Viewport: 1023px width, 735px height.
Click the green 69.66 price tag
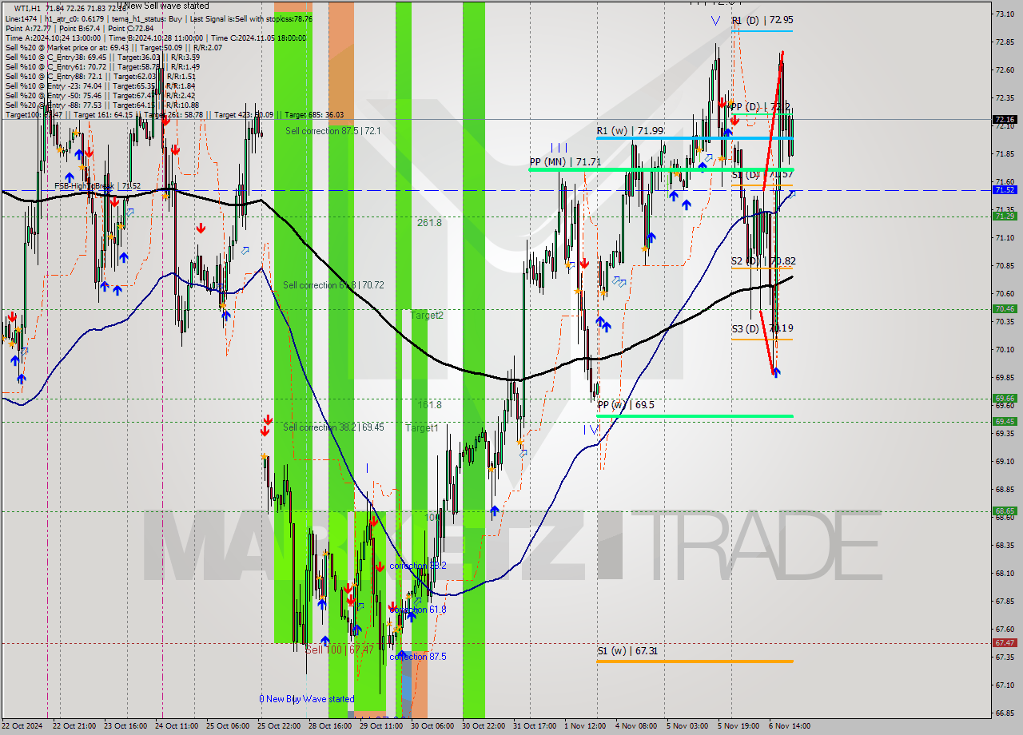(x=1005, y=398)
